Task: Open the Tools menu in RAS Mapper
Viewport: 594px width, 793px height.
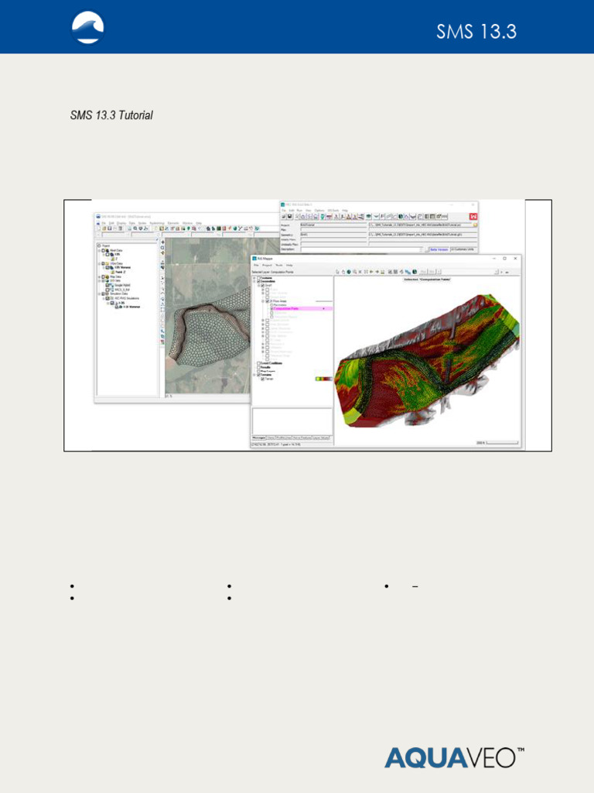Action: coord(278,265)
